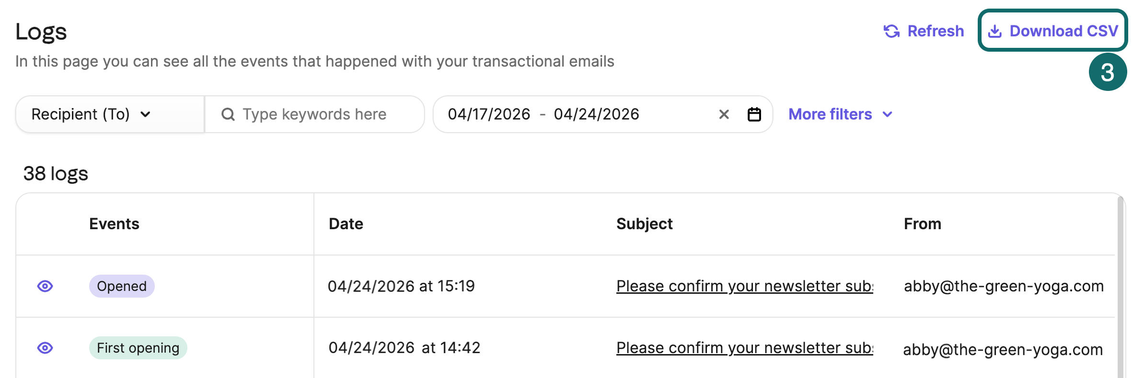
Task: Toggle details view for First opening log entry
Action: [45, 348]
